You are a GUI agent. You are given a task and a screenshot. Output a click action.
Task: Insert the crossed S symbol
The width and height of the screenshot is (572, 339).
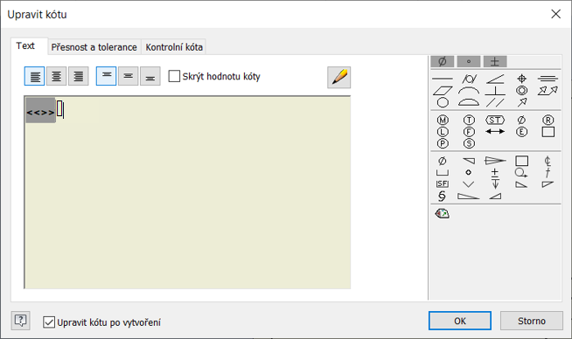(x=443, y=196)
